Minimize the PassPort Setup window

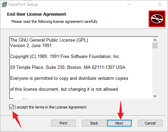(129, 4)
